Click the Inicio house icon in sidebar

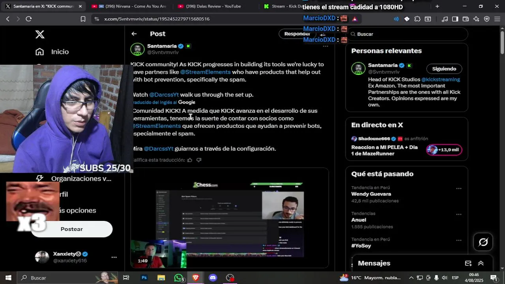[x=39, y=52]
